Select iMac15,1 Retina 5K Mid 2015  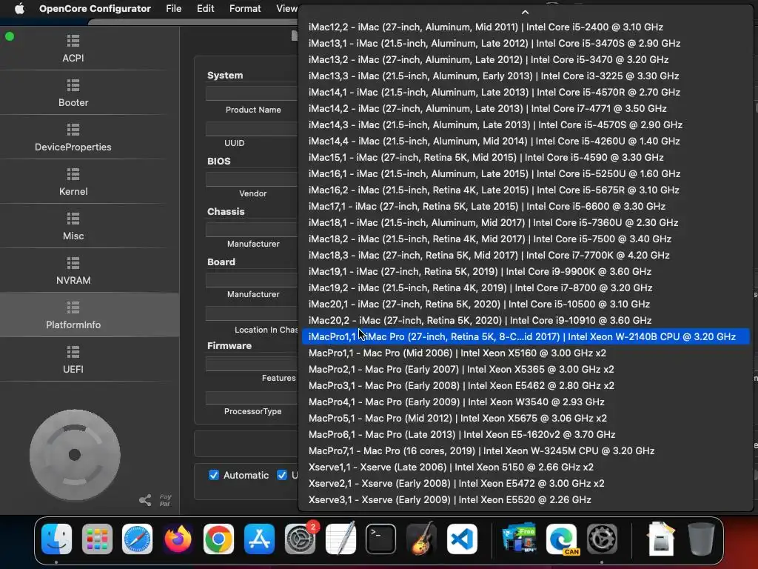(x=526, y=157)
